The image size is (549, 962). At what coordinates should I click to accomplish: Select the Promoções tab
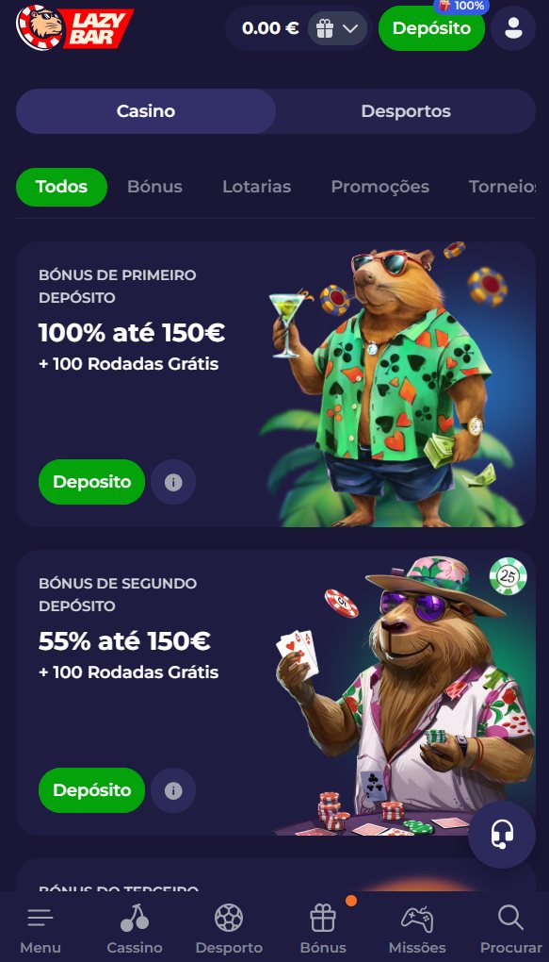379,187
